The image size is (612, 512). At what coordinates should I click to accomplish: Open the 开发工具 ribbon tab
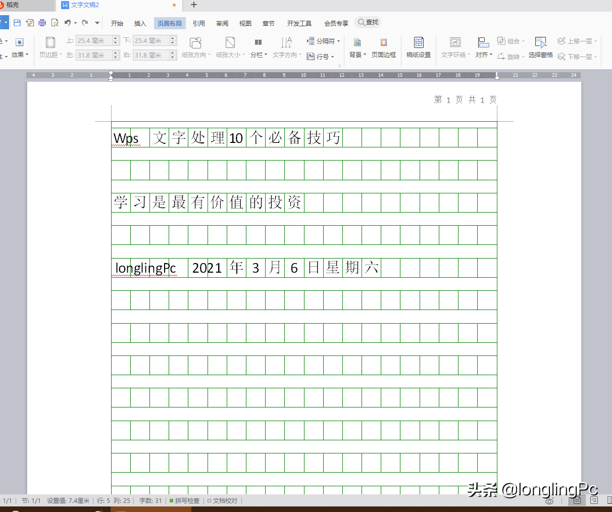click(x=299, y=23)
